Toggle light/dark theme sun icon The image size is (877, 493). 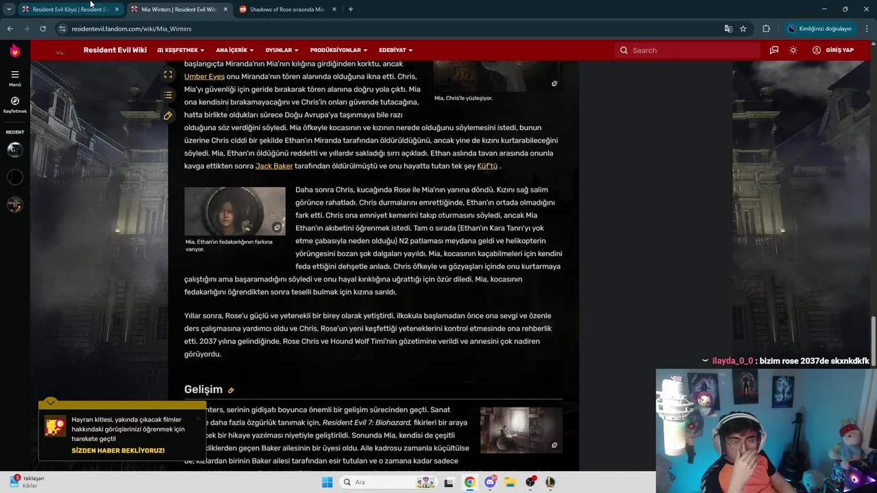pyautogui.click(x=793, y=50)
